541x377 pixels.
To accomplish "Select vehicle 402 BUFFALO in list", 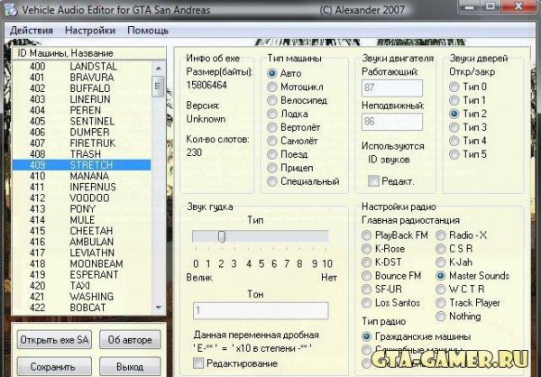I will (x=81, y=88).
